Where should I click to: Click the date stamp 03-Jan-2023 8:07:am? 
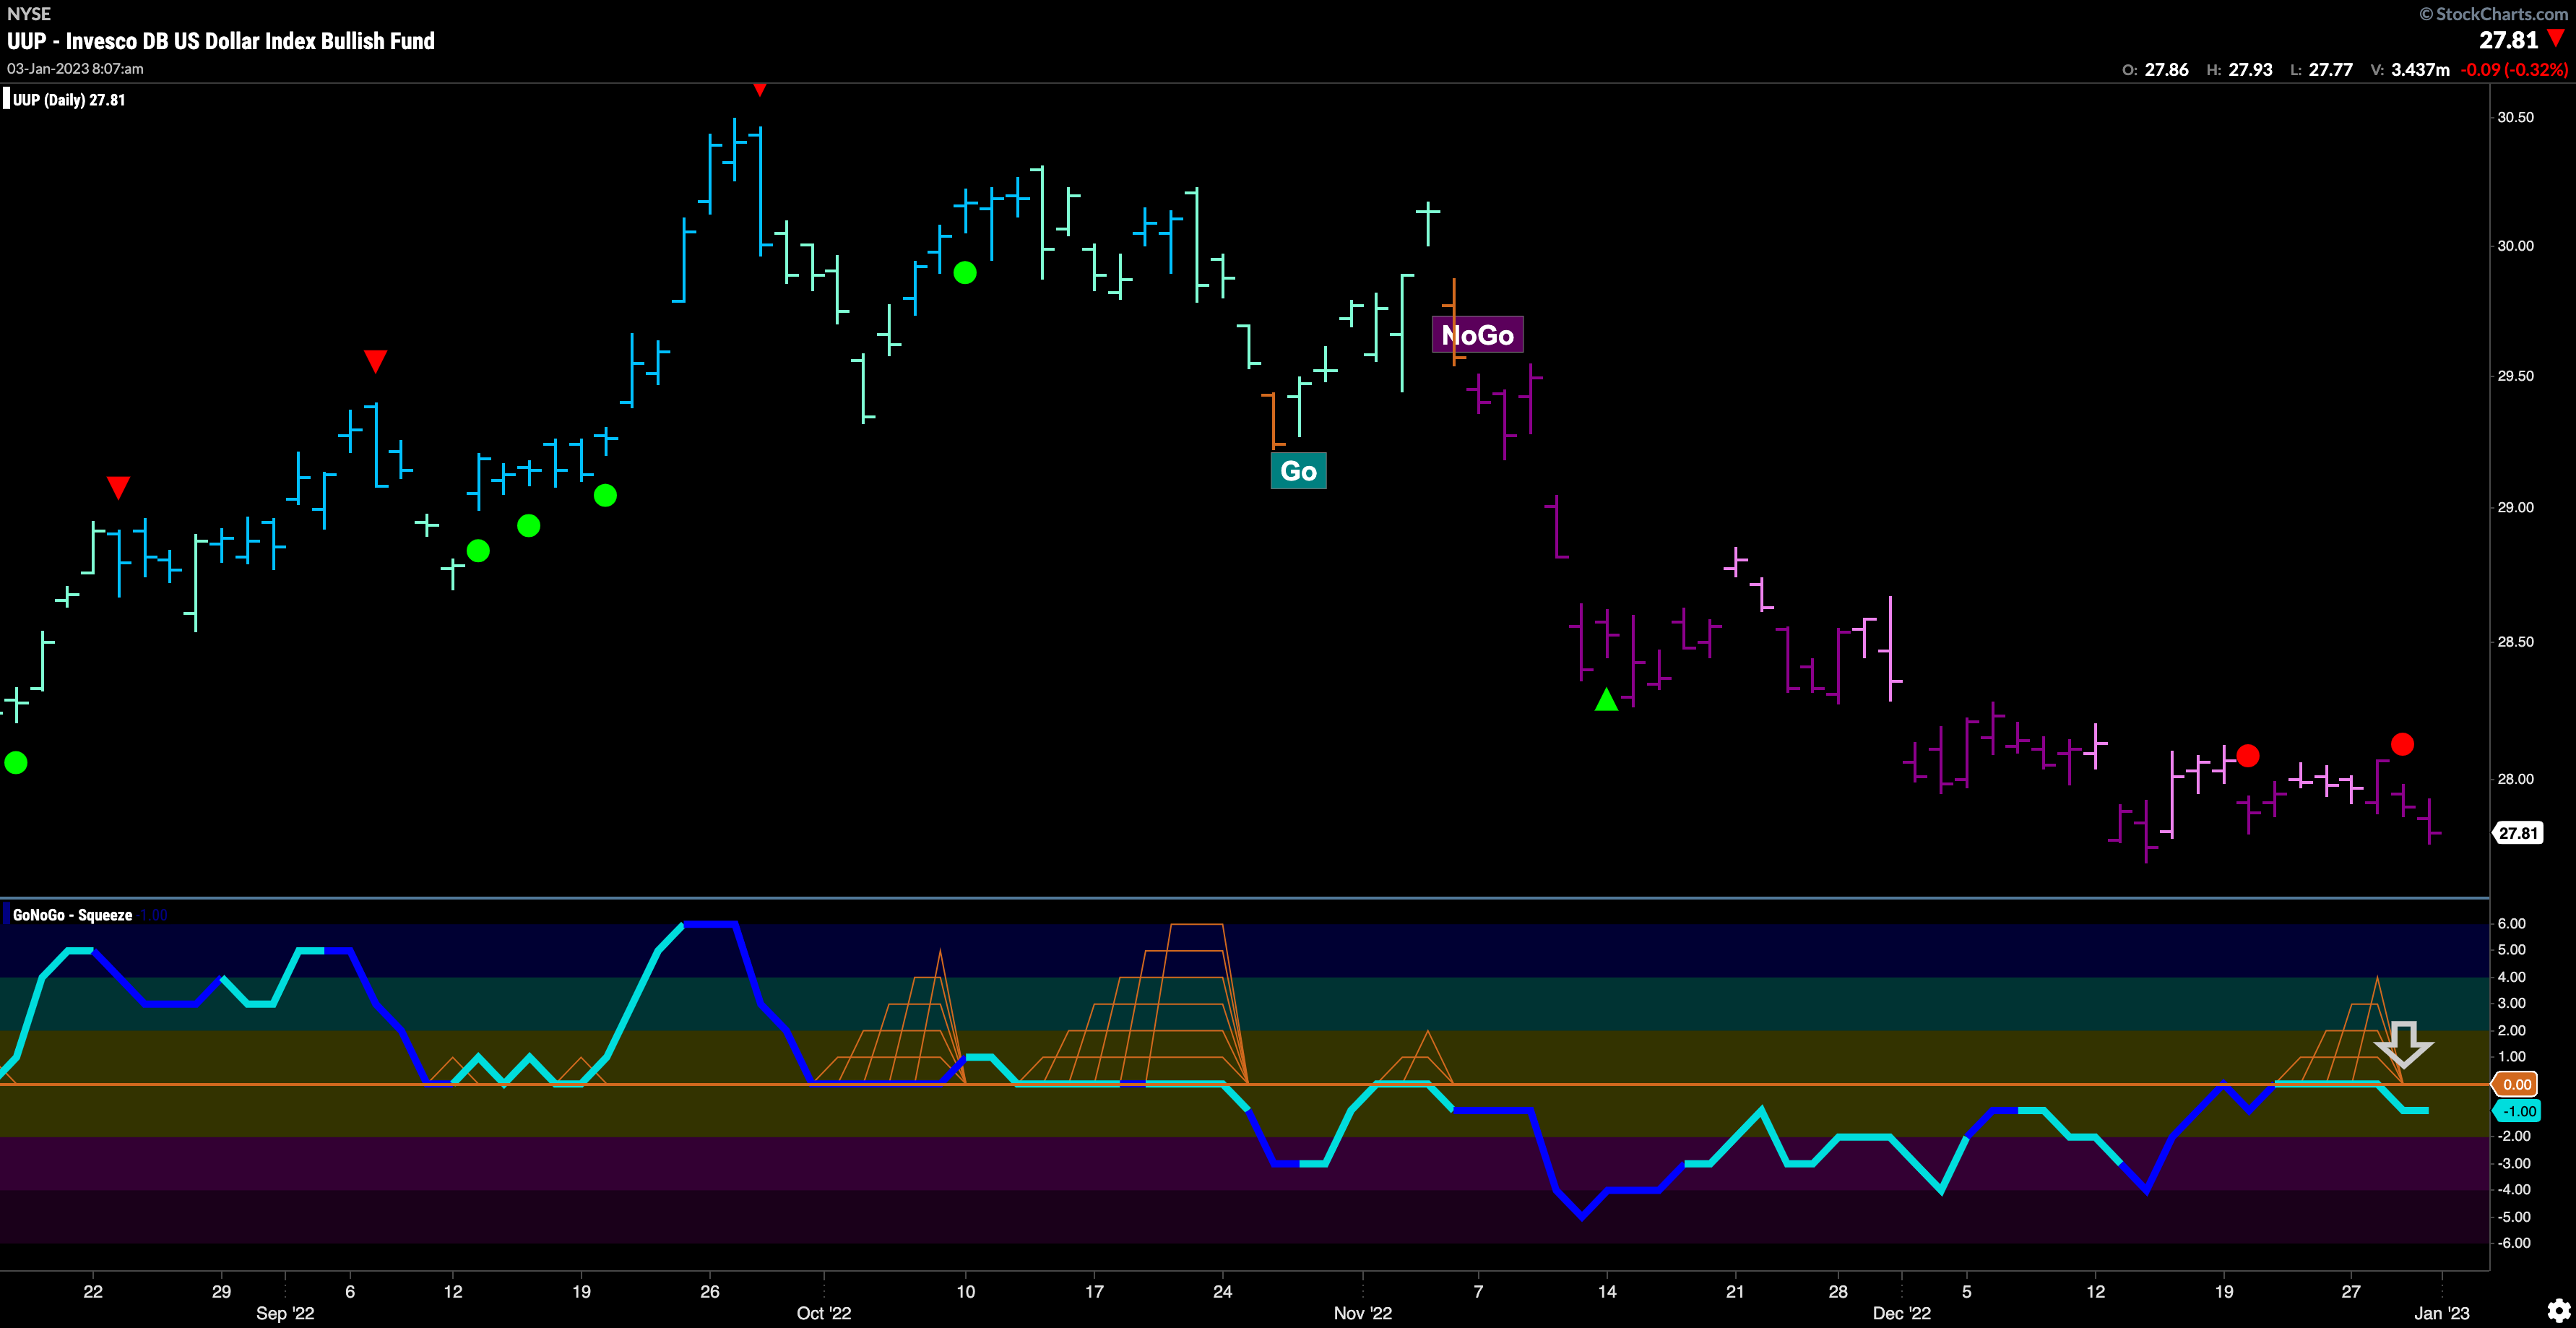(x=75, y=69)
